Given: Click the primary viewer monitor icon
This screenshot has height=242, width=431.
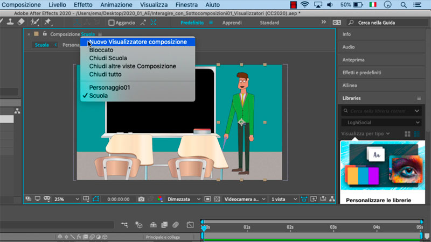Looking at the screenshot, I should pyautogui.click(x=37, y=199).
